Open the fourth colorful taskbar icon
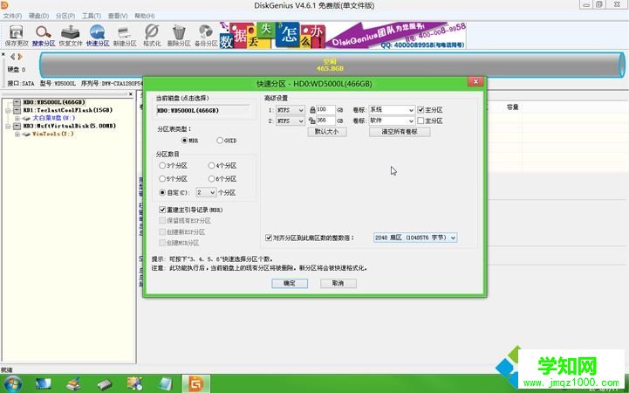The width and height of the screenshot is (629, 393). pos(134,383)
